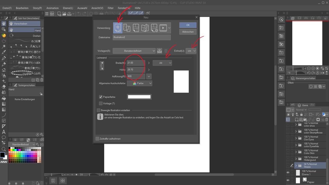Open the Auflösung resolution dropdown arrow
Screen dimensions: 329x185
click(149, 76)
